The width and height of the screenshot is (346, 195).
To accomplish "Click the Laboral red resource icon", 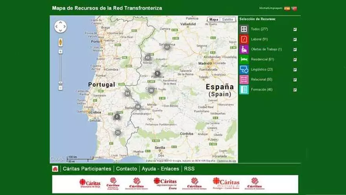I will coord(244,39).
